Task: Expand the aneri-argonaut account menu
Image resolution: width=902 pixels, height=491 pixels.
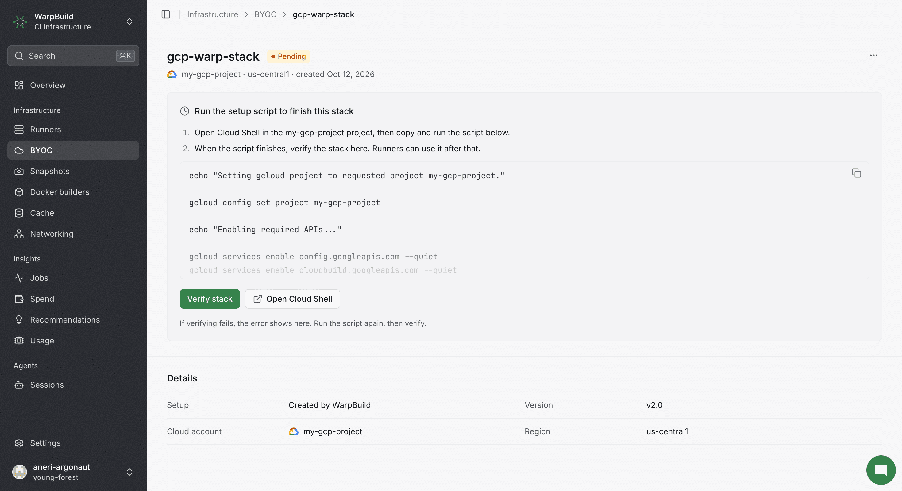Action: click(129, 472)
